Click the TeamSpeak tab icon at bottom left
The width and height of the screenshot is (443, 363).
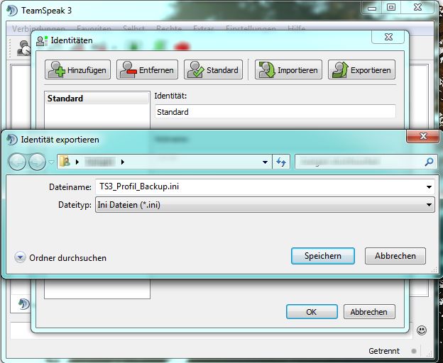(x=23, y=303)
